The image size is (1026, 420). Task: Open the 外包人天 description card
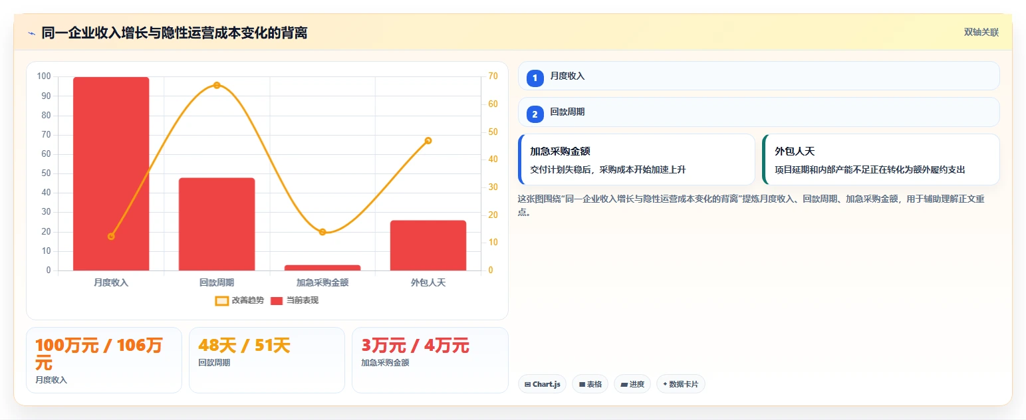point(881,159)
